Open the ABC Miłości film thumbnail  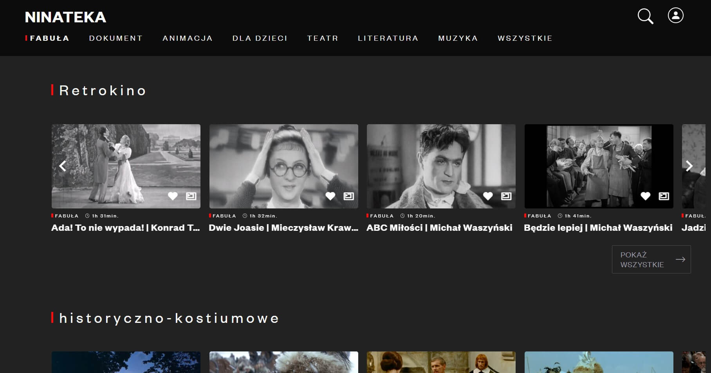[441, 166]
